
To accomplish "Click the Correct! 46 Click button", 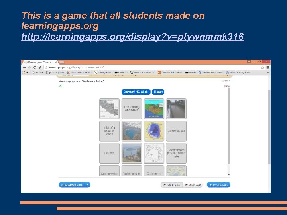I will tap(136, 92).
